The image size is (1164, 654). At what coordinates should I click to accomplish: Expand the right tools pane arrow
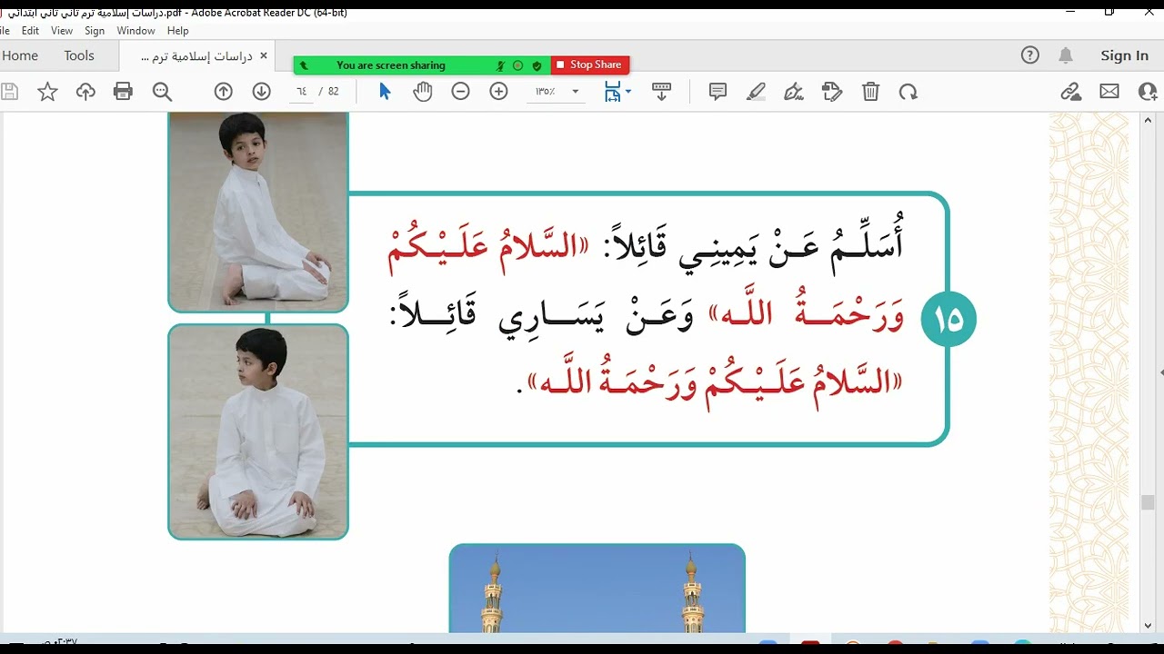[1160, 372]
